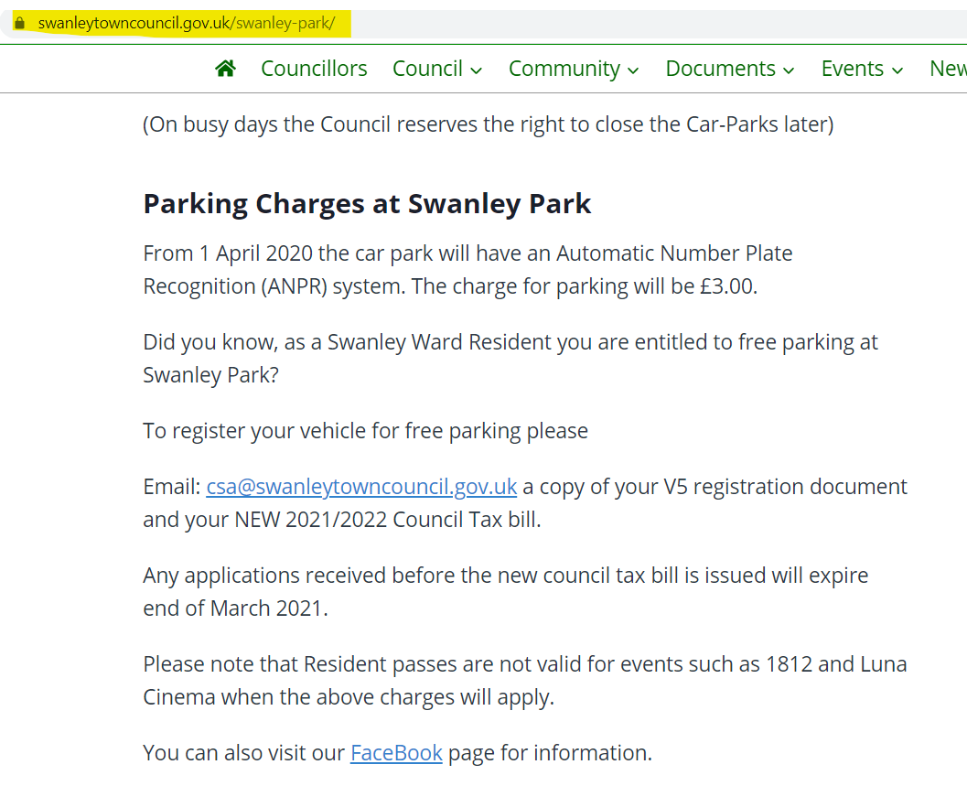Click the £3.00 parking charge text
The image size is (967, 786).
click(727, 286)
